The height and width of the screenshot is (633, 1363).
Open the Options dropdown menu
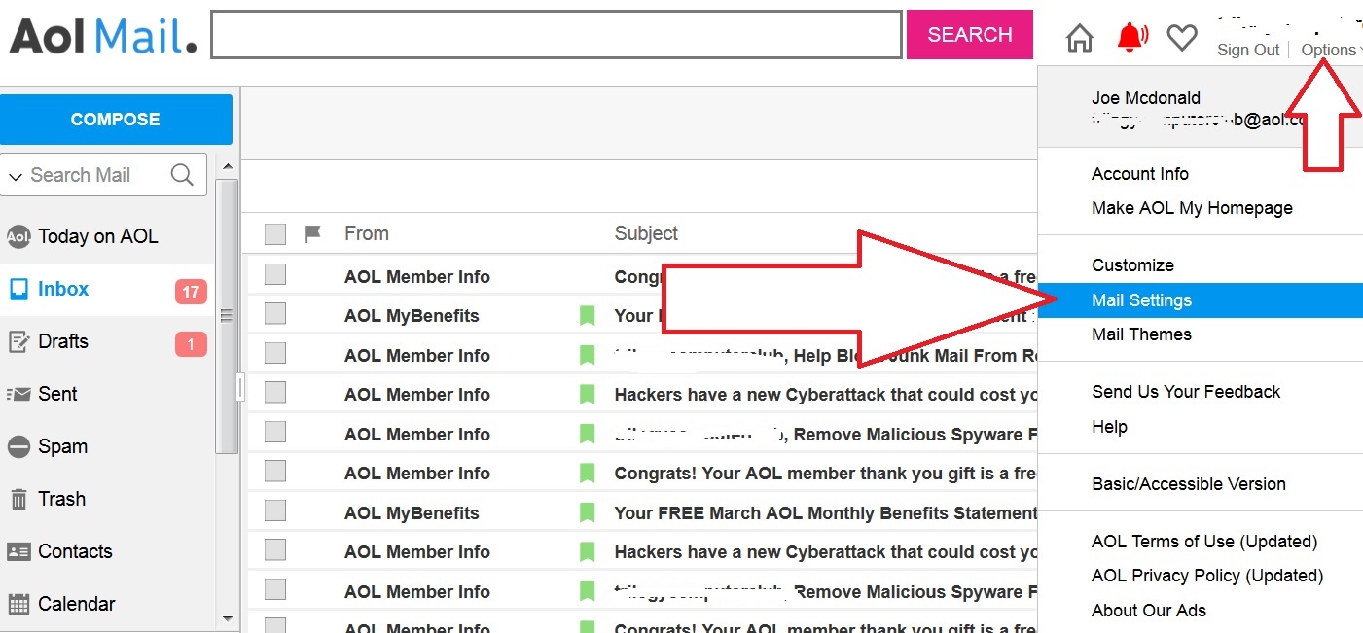(x=1331, y=50)
